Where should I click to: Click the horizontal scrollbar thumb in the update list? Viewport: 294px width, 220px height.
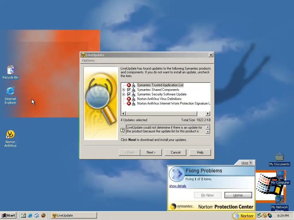point(161,113)
